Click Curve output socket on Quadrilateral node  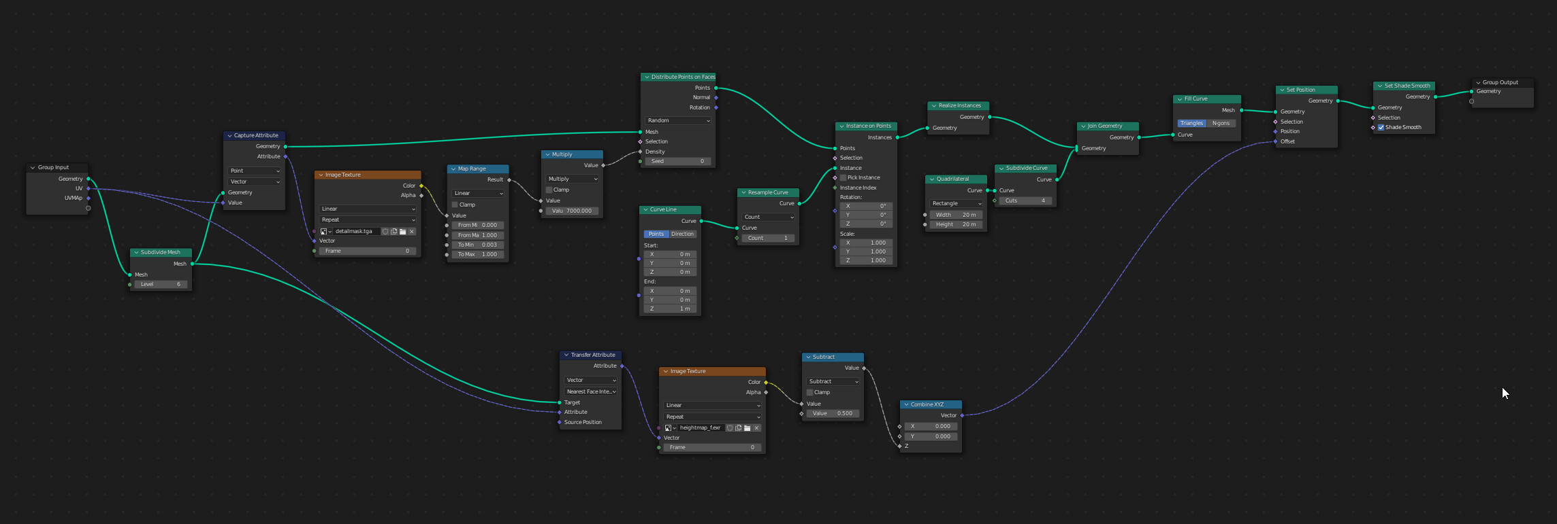[988, 190]
